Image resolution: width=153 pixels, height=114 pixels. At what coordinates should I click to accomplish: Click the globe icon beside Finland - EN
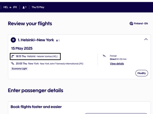pyautogui.click(x=131, y=23)
